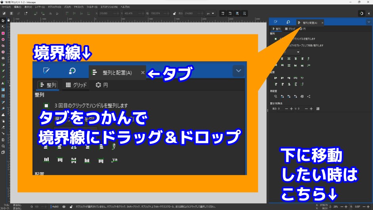
Task: Click rotation minus button in status bar
Action: (364, 207)
